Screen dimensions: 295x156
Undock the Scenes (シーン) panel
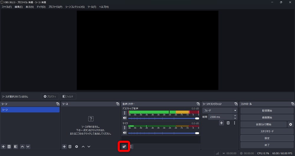[x=58, y=104]
